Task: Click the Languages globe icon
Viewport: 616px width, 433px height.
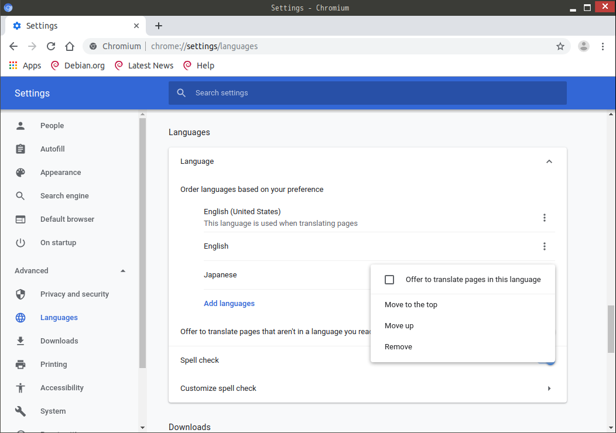Action: click(x=20, y=318)
